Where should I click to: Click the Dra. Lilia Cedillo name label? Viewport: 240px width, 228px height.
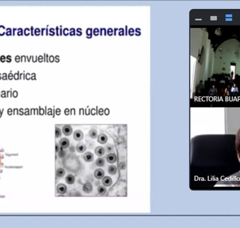pyautogui.click(x=217, y=179)
